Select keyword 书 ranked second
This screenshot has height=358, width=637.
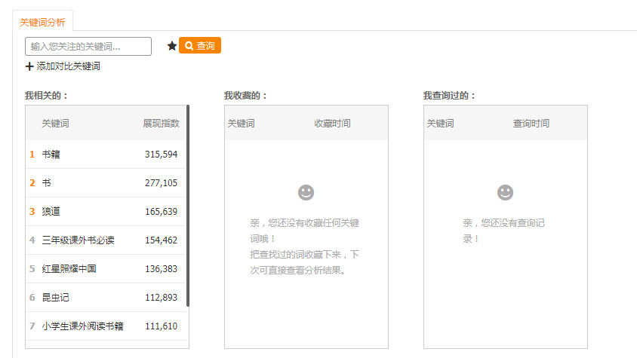pyautogui.click(x=46, y=183)
